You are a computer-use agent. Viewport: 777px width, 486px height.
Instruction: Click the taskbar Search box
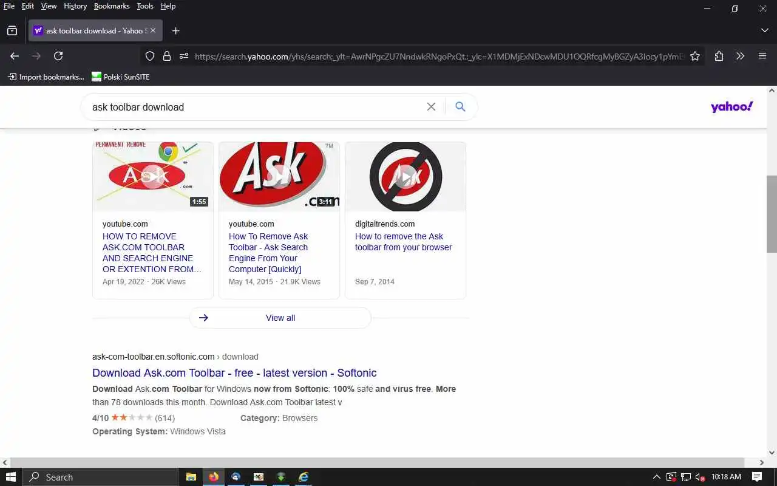pos(100,477)
